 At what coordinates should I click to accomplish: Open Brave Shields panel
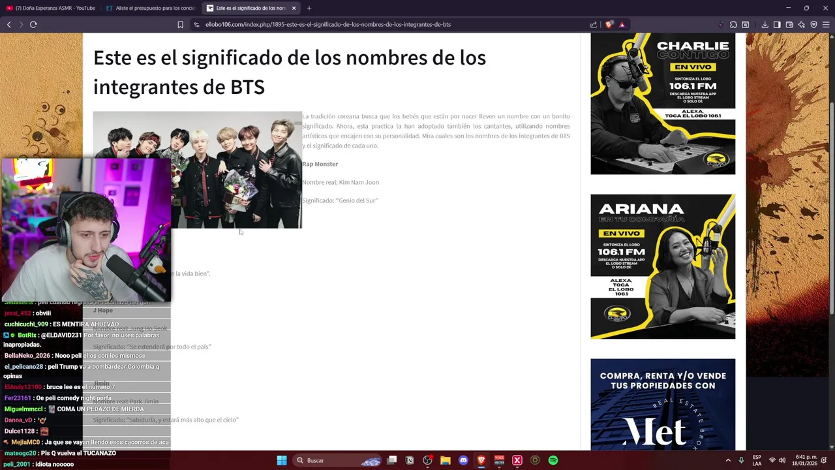tap(609, 24)
